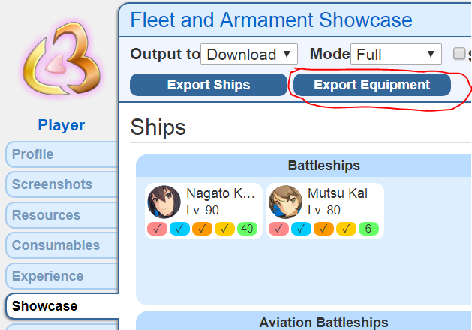The width and height of the screenshot is (472, 330).
Task: Click Nagato's green 40 badge
Action: coord(247,229)
